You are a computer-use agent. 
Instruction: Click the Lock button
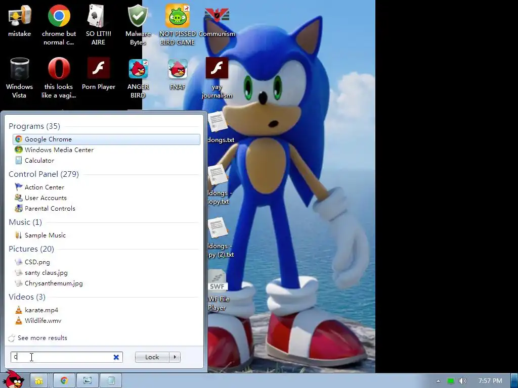[x=152, y=357]
